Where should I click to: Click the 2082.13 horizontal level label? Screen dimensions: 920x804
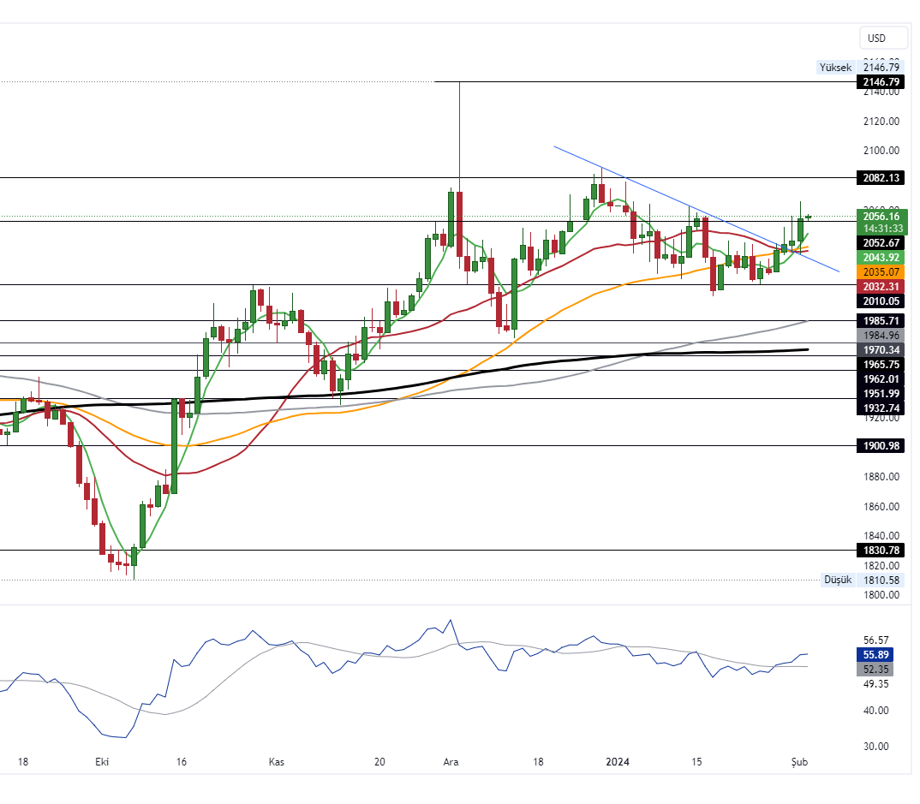881,178
